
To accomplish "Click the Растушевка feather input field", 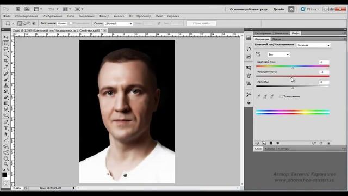I will tap(62, 23).
